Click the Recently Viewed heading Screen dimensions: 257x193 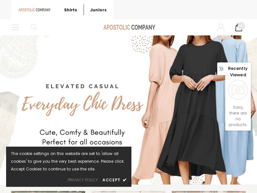point(238,72)
